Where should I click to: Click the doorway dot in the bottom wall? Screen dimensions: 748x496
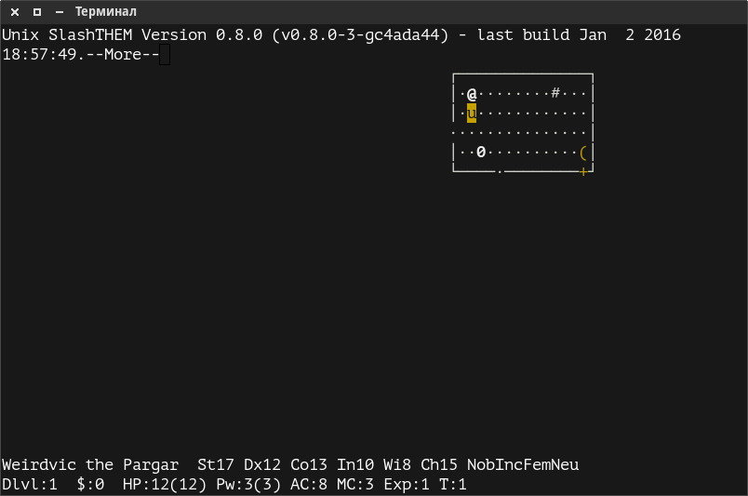[x=500, y=171]
